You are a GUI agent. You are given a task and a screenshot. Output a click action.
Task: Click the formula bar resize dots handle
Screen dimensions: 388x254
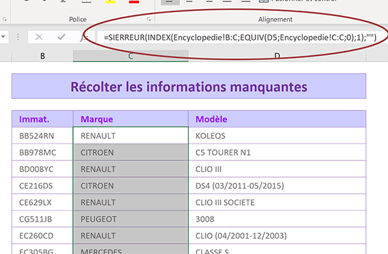[18, 37]
